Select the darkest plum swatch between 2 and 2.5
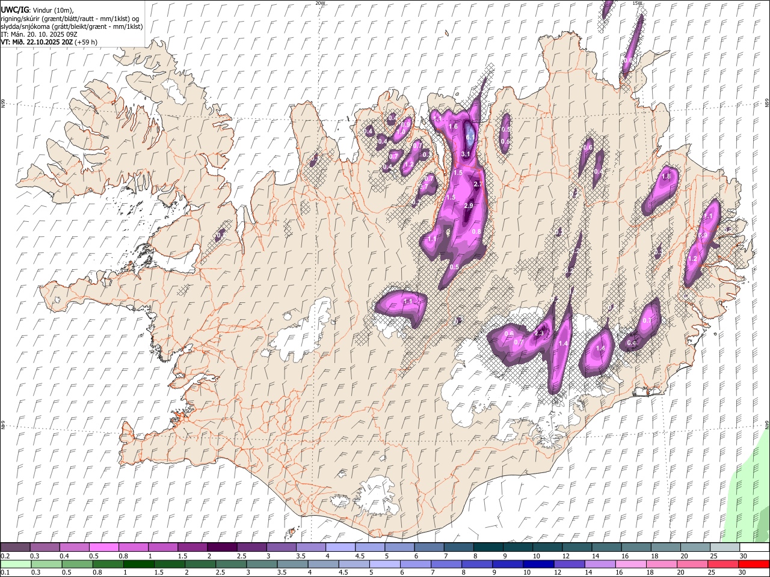The image size is (770, 577). click(x=221, y=548)
